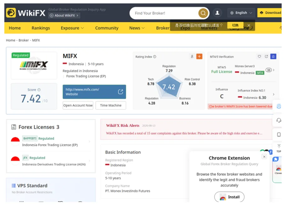Click Broker in the breadcrumb
Viewport: 286px width, 206px height.
tap(24, 40)
